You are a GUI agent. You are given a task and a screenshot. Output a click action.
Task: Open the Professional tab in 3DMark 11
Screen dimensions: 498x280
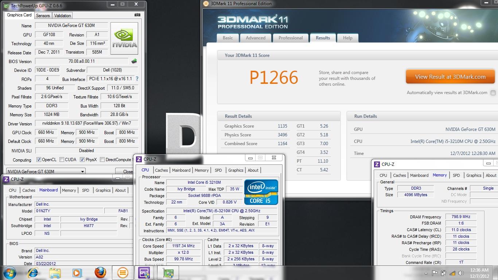coord(291,38)
